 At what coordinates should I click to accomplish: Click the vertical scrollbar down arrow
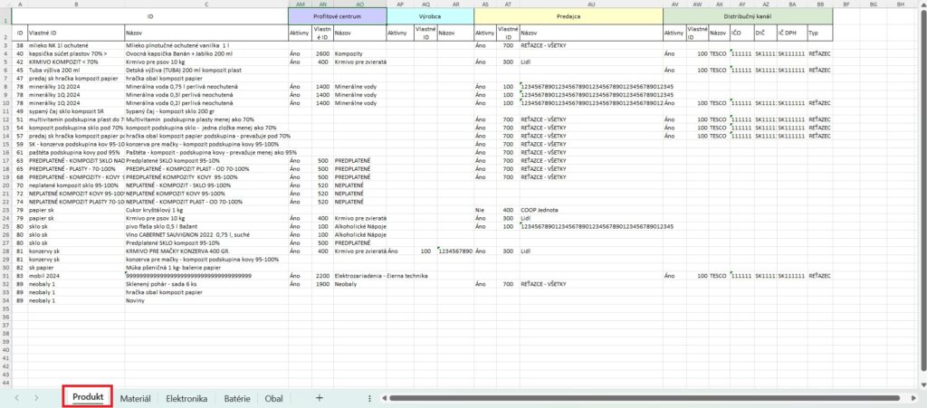[921, 383]
